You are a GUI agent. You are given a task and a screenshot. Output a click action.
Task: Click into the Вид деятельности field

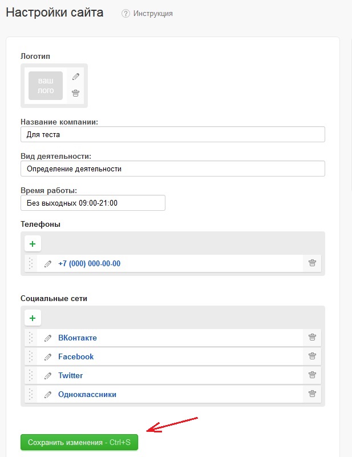coord(173,169)
